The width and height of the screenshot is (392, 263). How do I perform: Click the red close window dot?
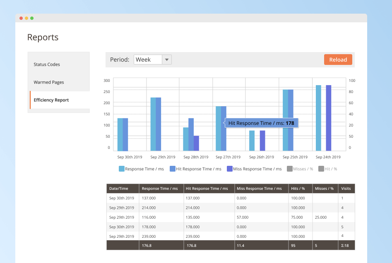coord(21,18)
